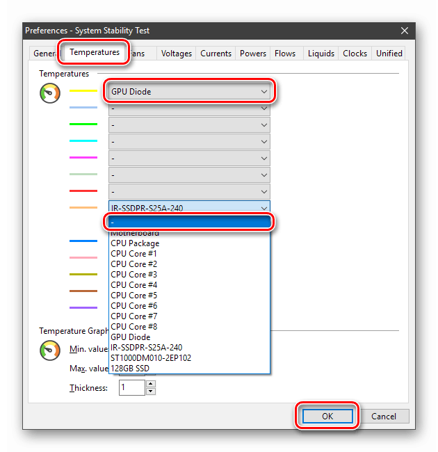Open the dropdown next to the light blue line
Viewport: 438px width, 452px height.
pyautogui.click(x=189, y=108)
